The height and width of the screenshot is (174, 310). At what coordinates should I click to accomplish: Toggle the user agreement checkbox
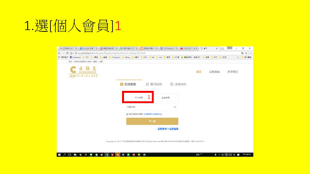tap(127, 114)
